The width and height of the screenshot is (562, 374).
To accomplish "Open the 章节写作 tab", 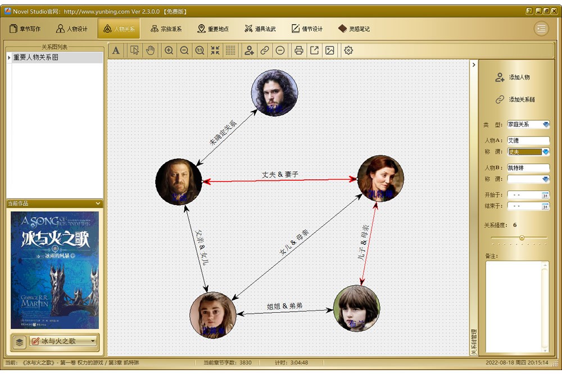I will 25,29.
